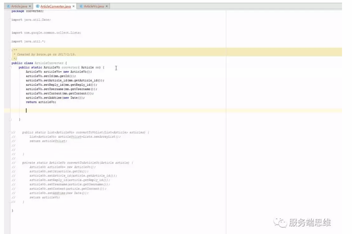The height and width of the screenshot is (234, 352).
Task: Click the setReply_id line in converter method
Action: click(x=61, y=85)
